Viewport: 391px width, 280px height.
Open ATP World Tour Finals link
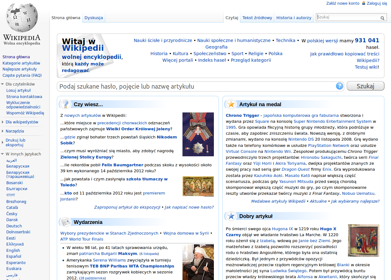pyautogui.click(x=82, y=239)
